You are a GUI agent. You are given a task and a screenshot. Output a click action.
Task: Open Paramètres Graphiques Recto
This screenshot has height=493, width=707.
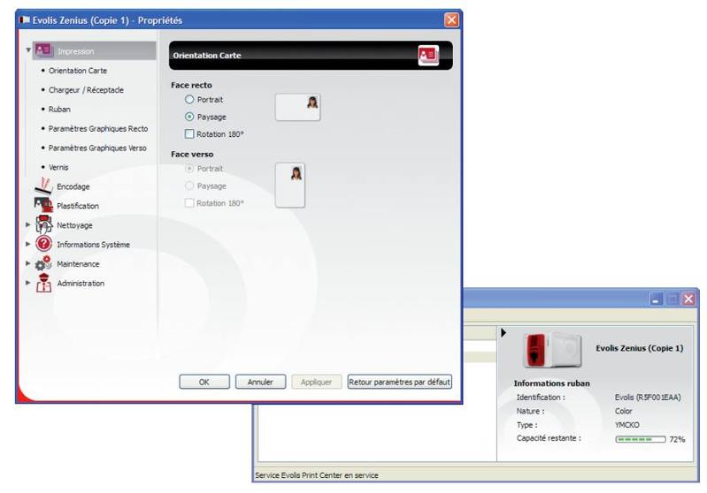point(98,129)
